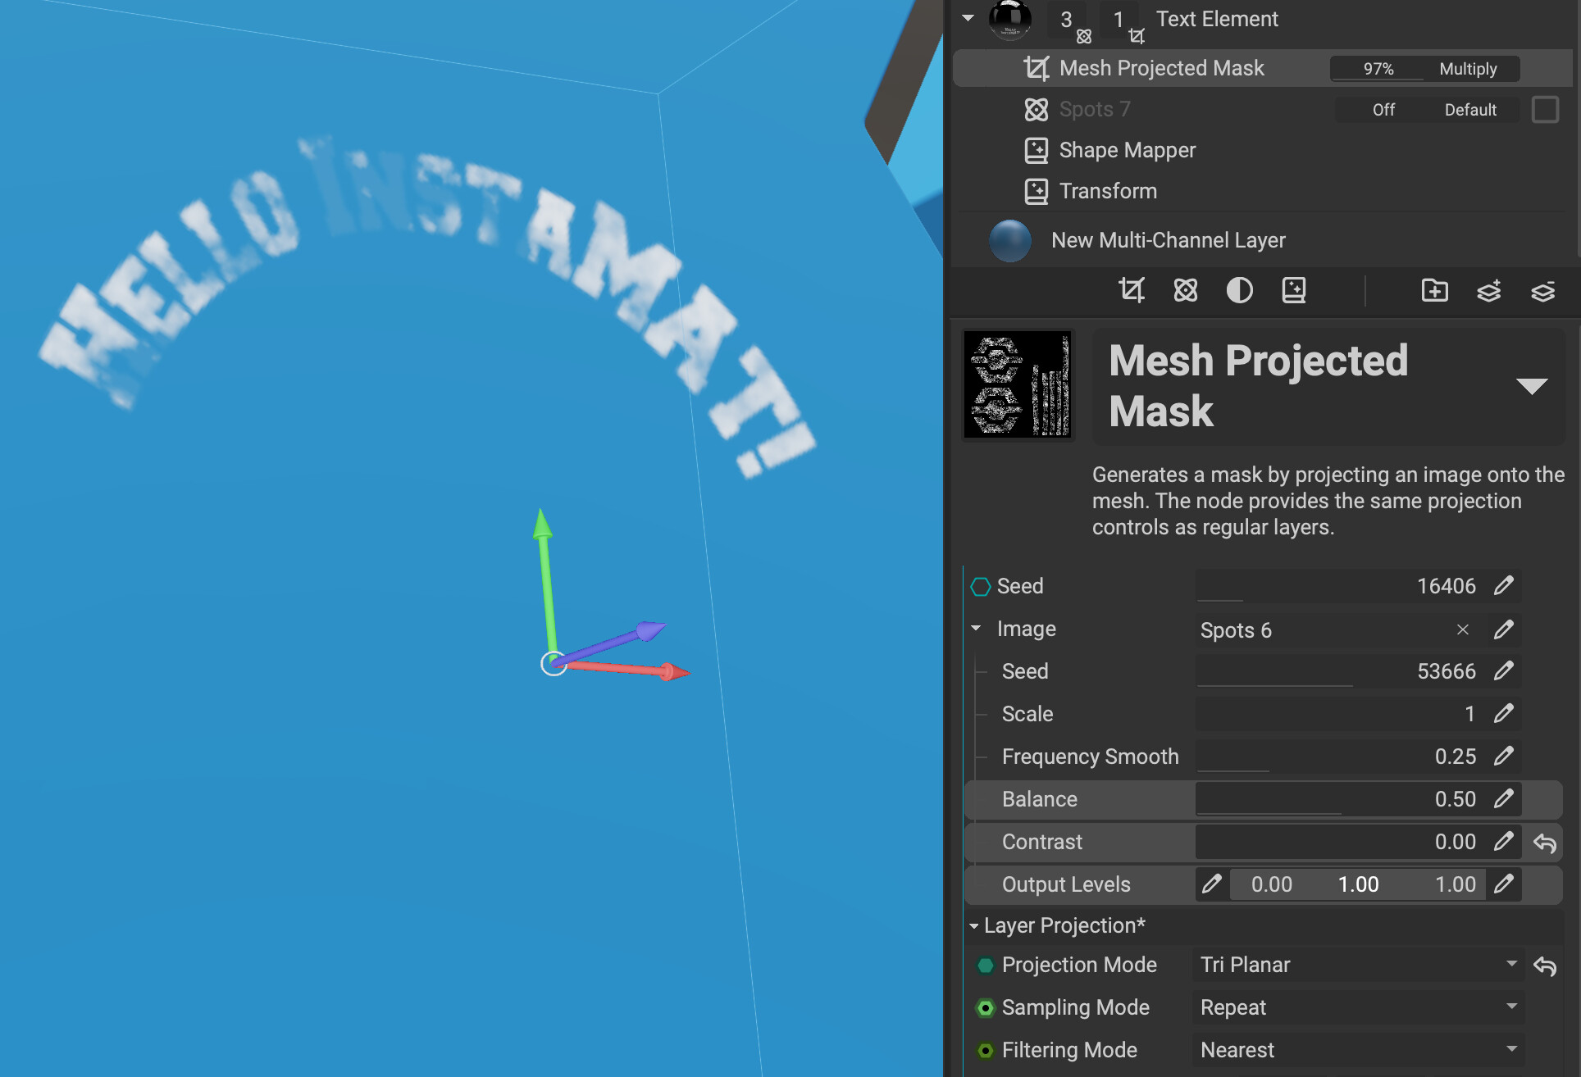Toggle the Seed hexagon link indicator

[x=980, y=586]
